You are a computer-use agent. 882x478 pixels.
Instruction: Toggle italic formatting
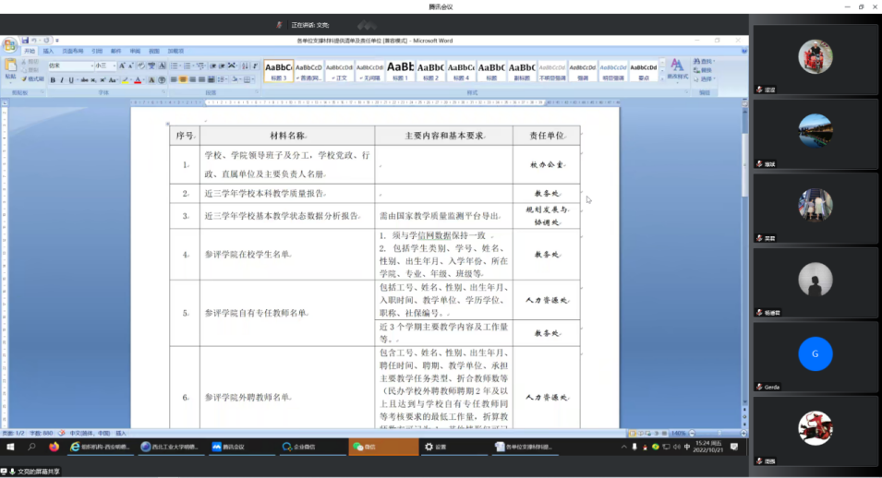tap(62, 80)
